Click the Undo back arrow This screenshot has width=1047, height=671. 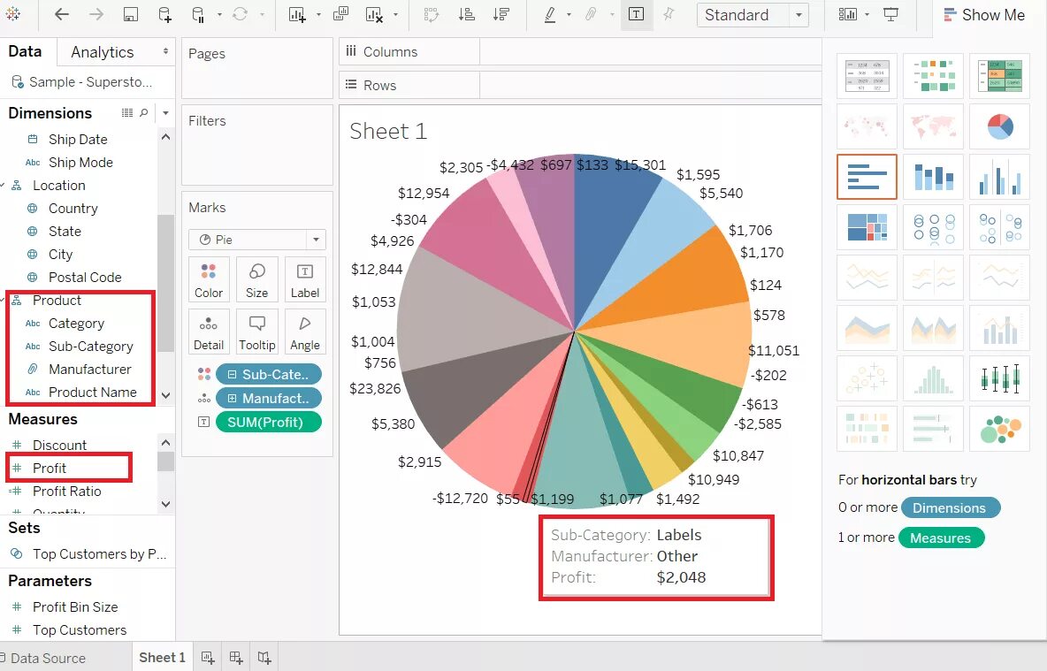[61, 14]
